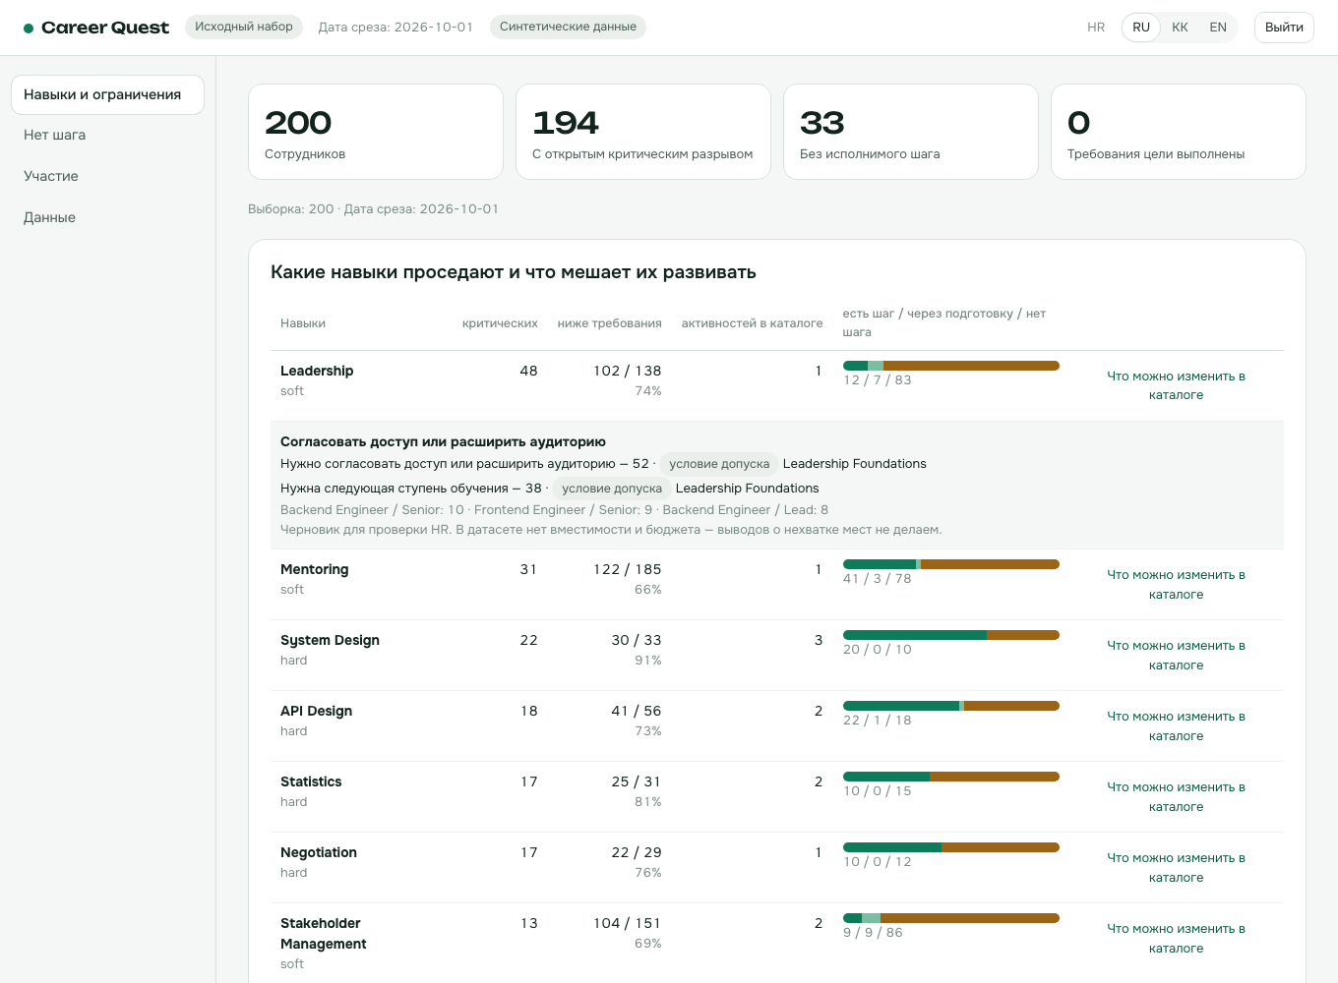The height and width of the screenshot is (983, 1338).
Task: Open catalog changes link for Negotiation row
Action: pyautogui.click(x=1176, y=867)
